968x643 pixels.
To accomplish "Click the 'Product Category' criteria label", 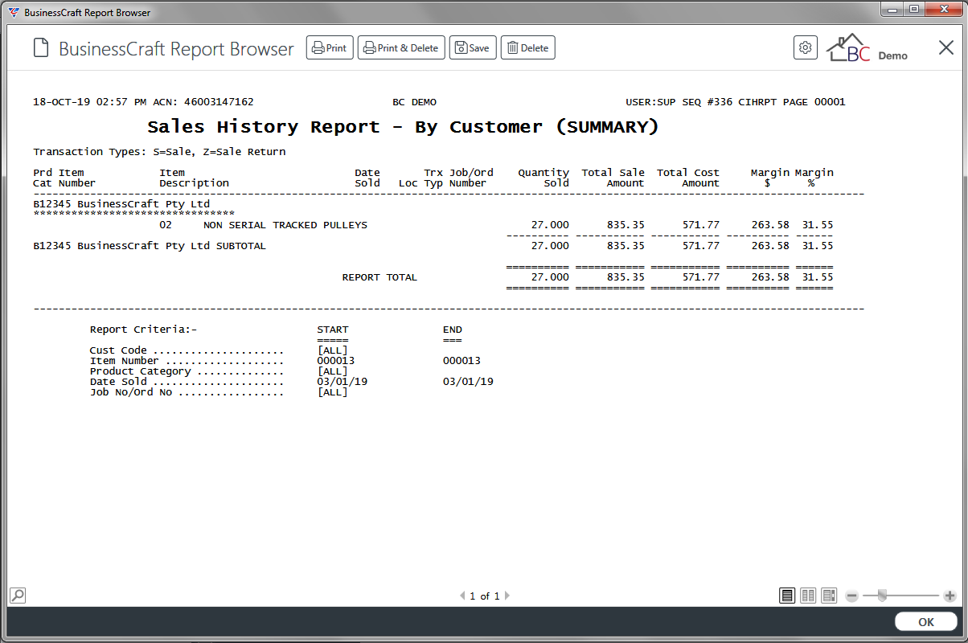I will 141,371.
